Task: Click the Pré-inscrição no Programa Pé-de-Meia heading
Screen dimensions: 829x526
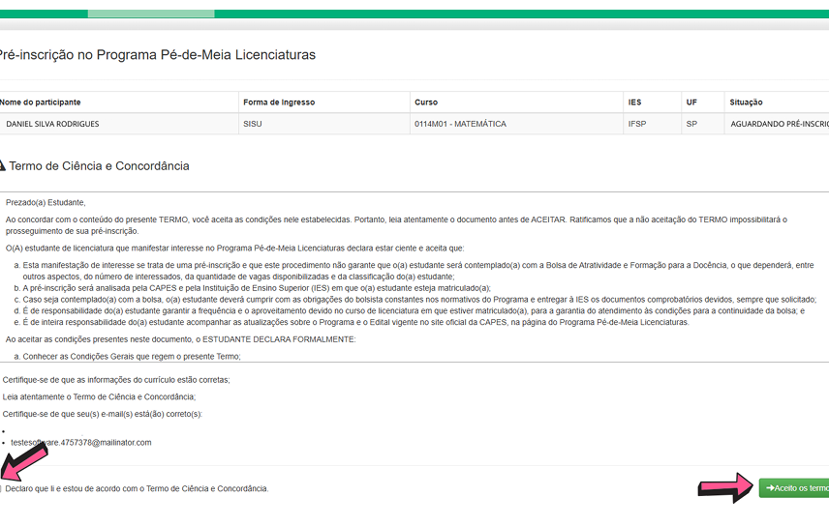Action: pos(157,55)
